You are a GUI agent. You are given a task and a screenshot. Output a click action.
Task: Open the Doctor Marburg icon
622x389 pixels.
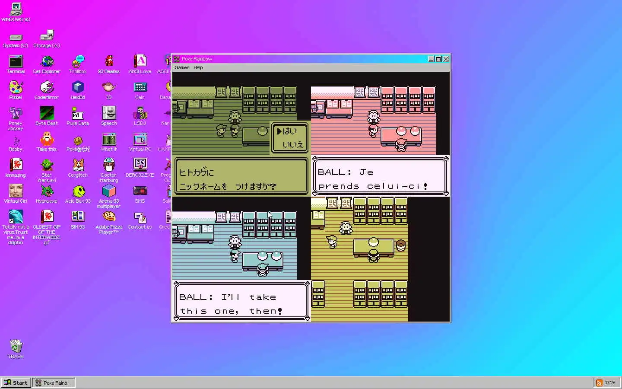coord(109,171)
